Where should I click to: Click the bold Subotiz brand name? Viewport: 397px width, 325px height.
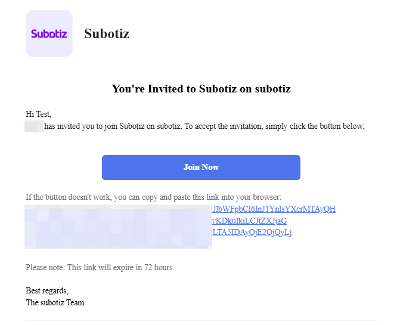point(107,33)
